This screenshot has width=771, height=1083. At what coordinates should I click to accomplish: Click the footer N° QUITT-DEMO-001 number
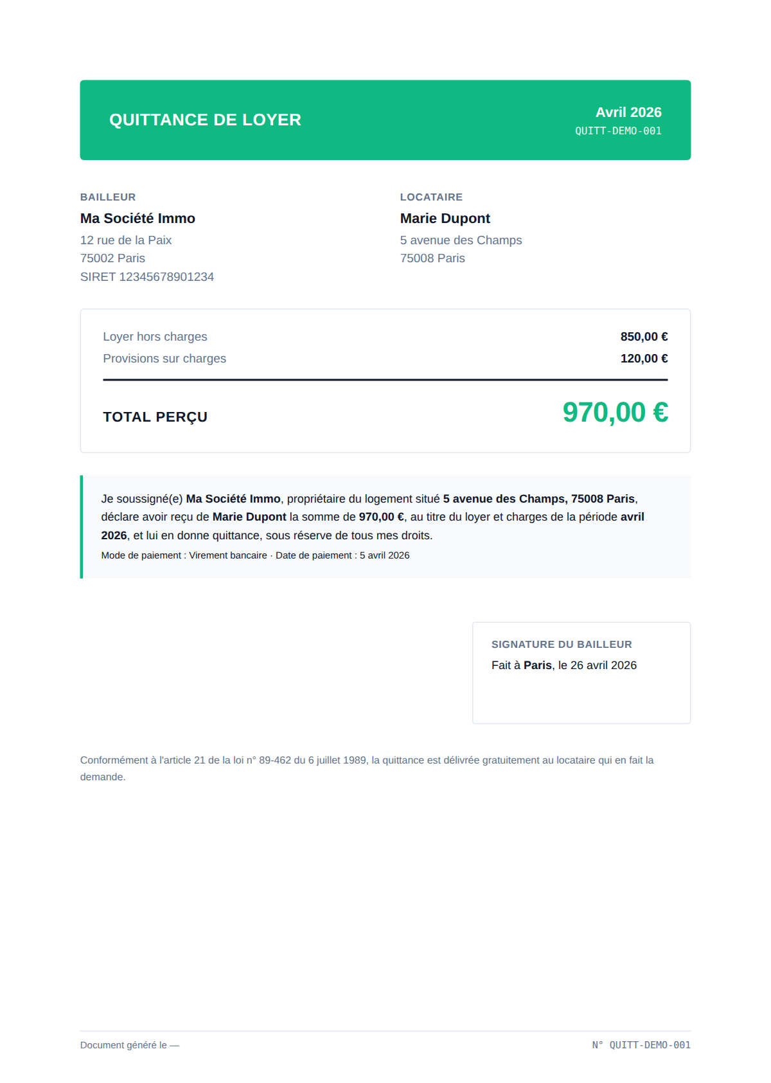pyautogui.click(x=641, y=1045)
